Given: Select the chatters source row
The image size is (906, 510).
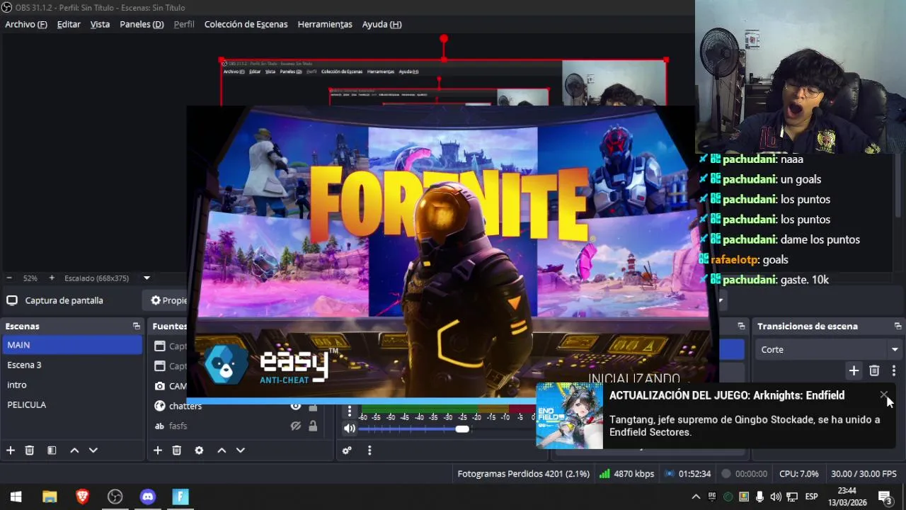Looking at the screenshot, I should point(241,406).
